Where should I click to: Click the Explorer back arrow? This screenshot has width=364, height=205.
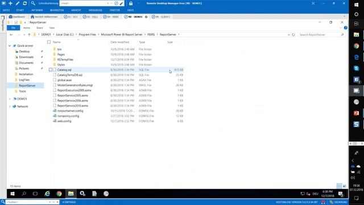[11, 35]
